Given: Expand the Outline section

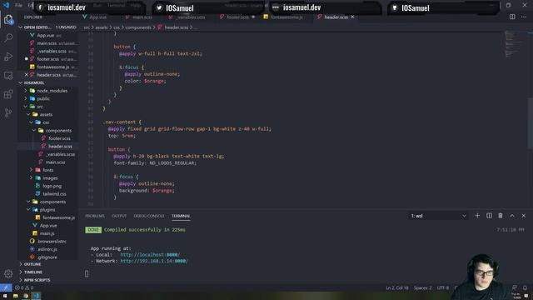Looking at the screenshot, I should [x=47, y=264].
